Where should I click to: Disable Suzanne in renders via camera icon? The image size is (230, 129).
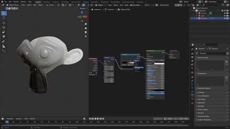tap(227, 18)
